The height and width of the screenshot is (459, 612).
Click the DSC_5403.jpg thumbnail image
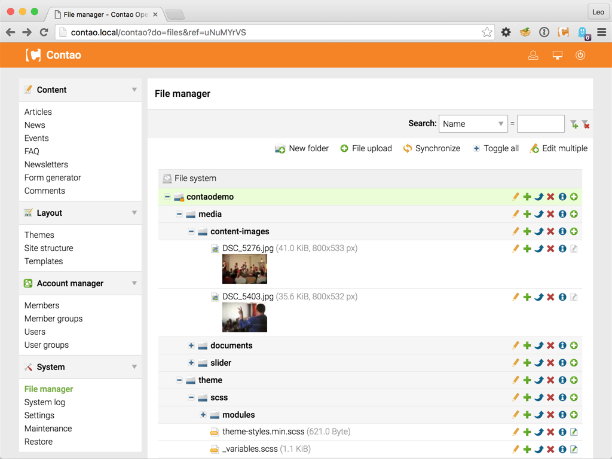[244, 318]
